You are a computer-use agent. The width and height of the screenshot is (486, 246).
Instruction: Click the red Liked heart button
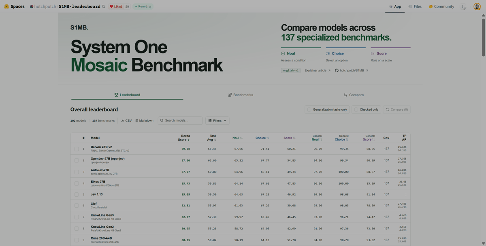click(116, 6)
